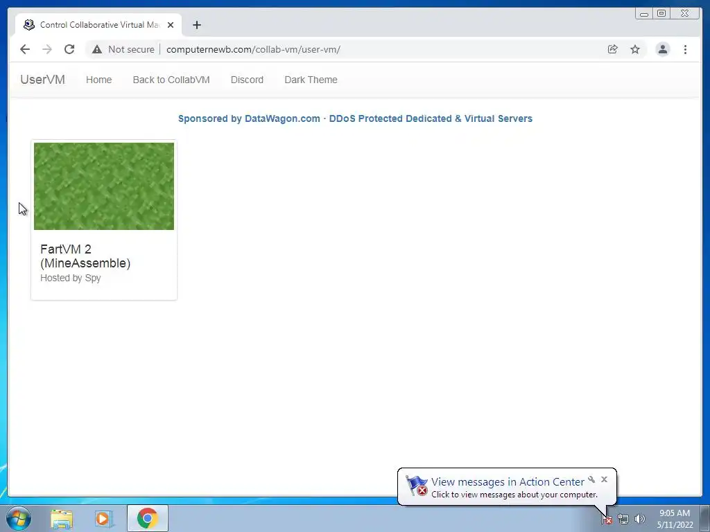
Task: Open the network tray icon
Action: pyautogui.click(x=623, y=520)
